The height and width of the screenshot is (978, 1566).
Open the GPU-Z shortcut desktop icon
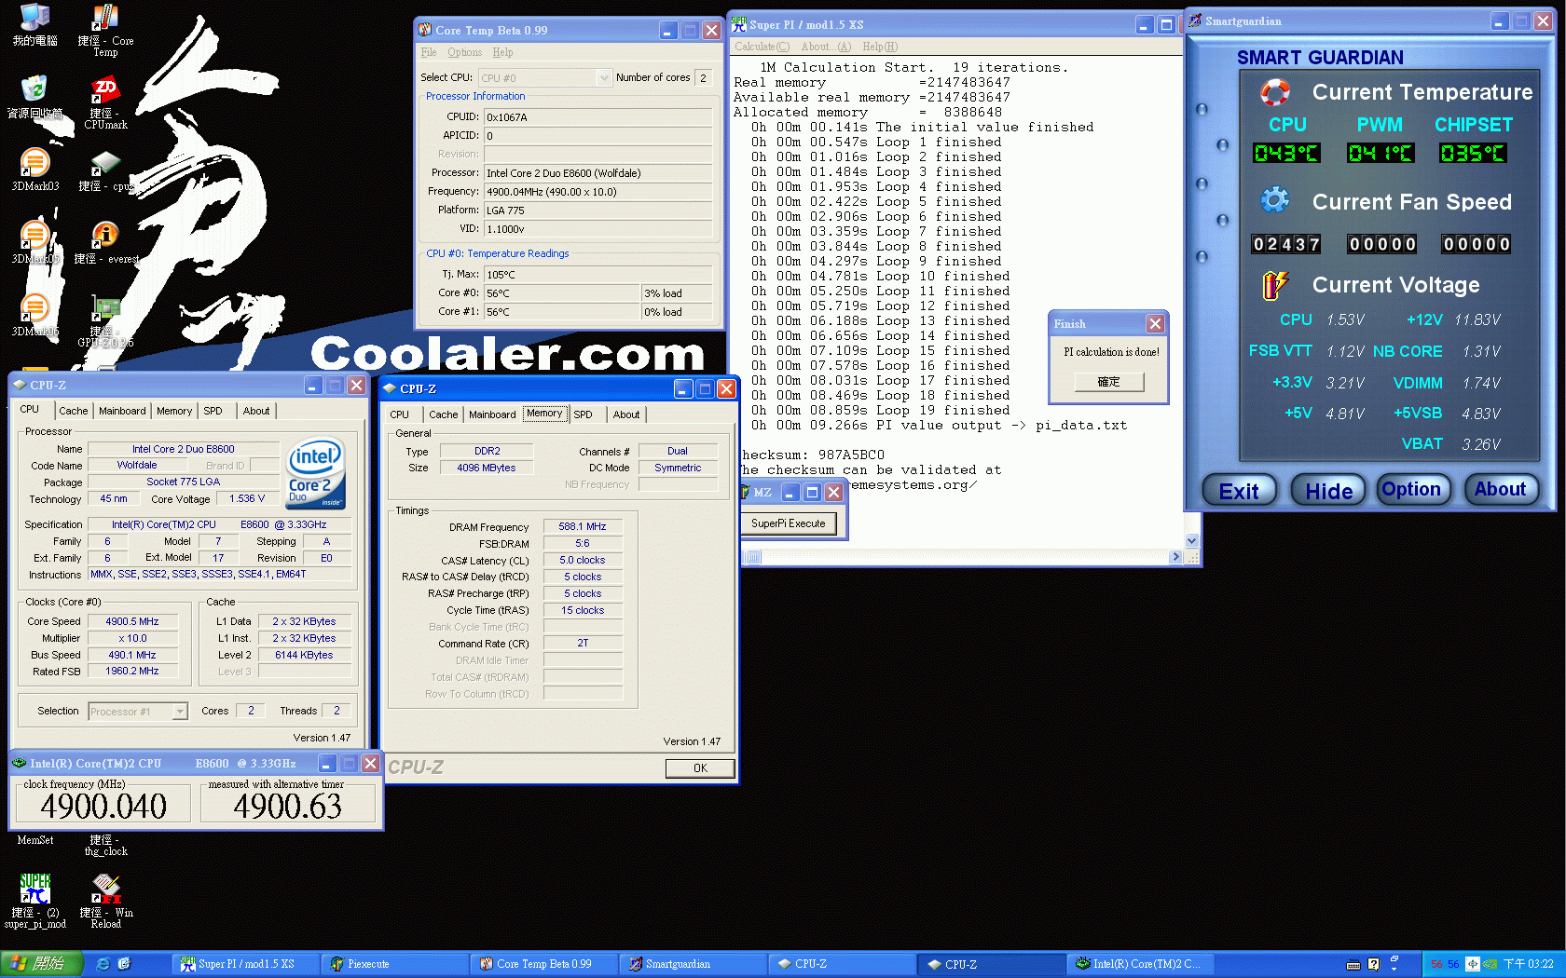tap(105, 321)
